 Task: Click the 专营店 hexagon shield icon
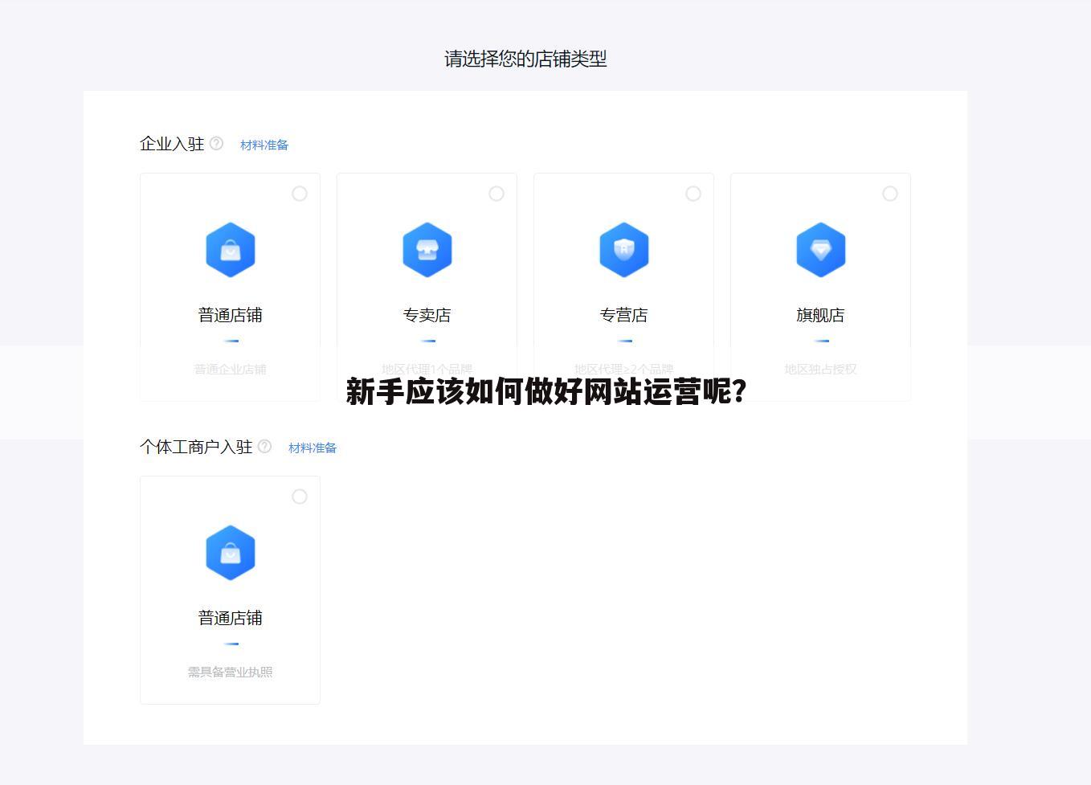(x=623, y=250)
